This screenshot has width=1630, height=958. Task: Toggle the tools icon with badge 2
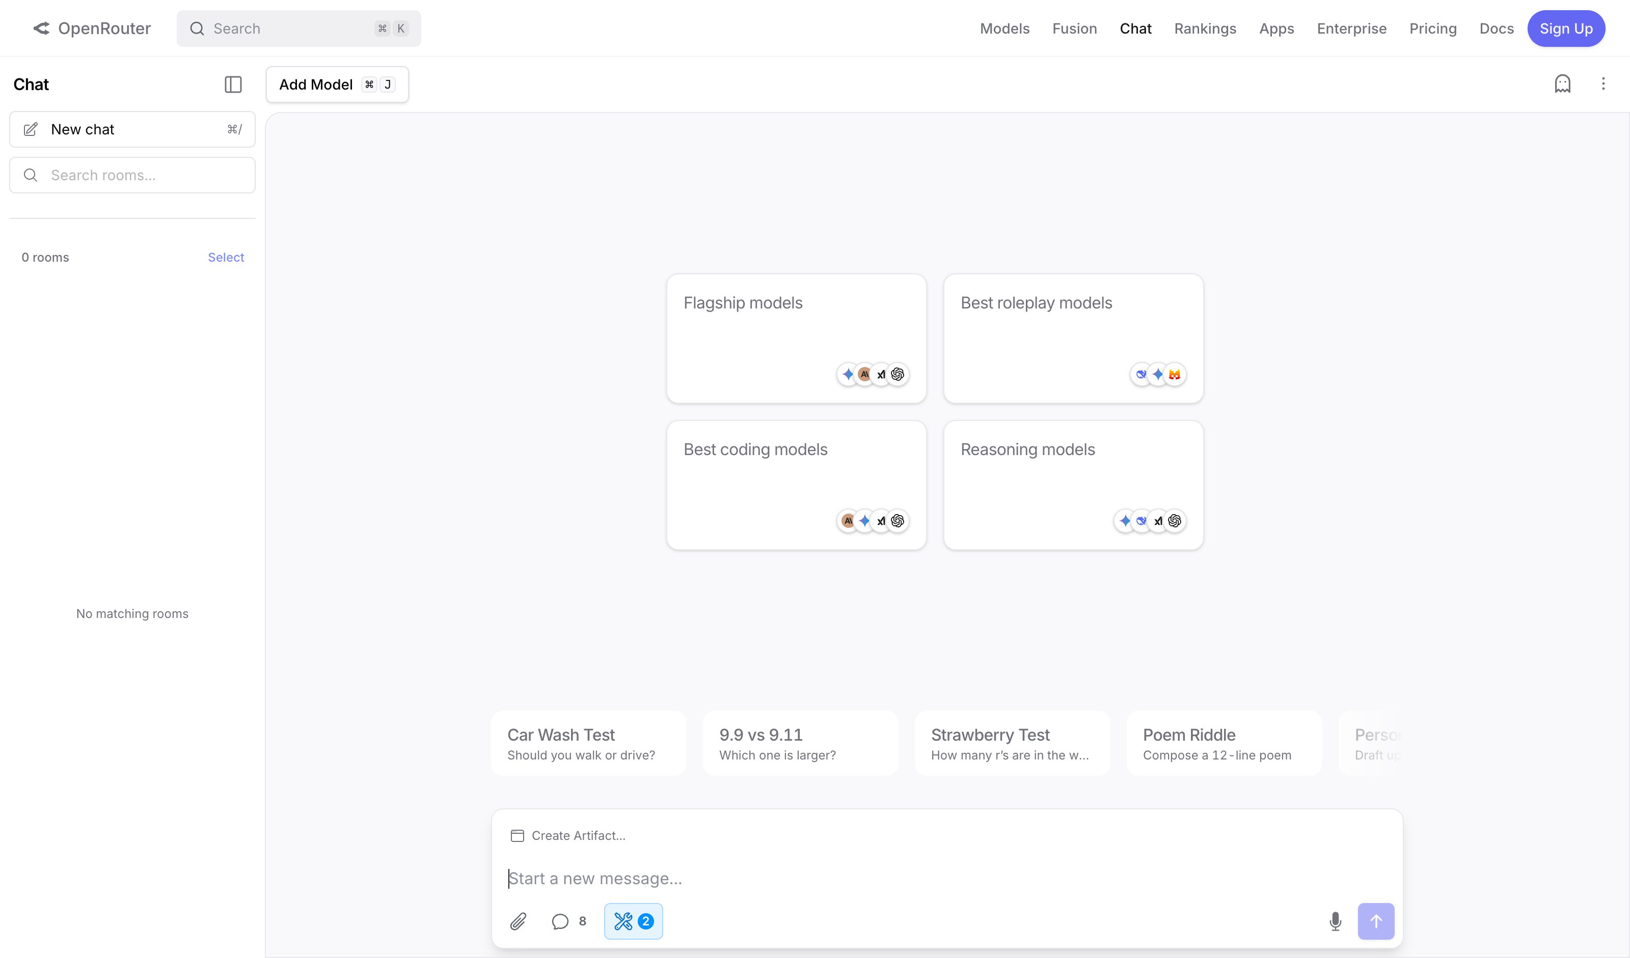(633, 921)
